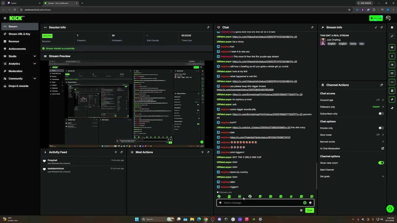397x223 pixels.
Task: Open Achievements in the sidebar
Action: 20,49
